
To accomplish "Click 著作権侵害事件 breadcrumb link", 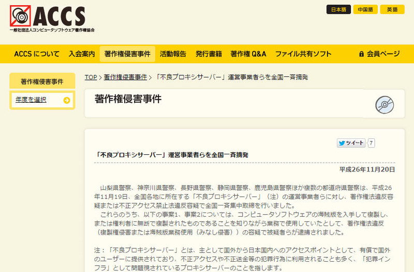I will click(125, 77).
